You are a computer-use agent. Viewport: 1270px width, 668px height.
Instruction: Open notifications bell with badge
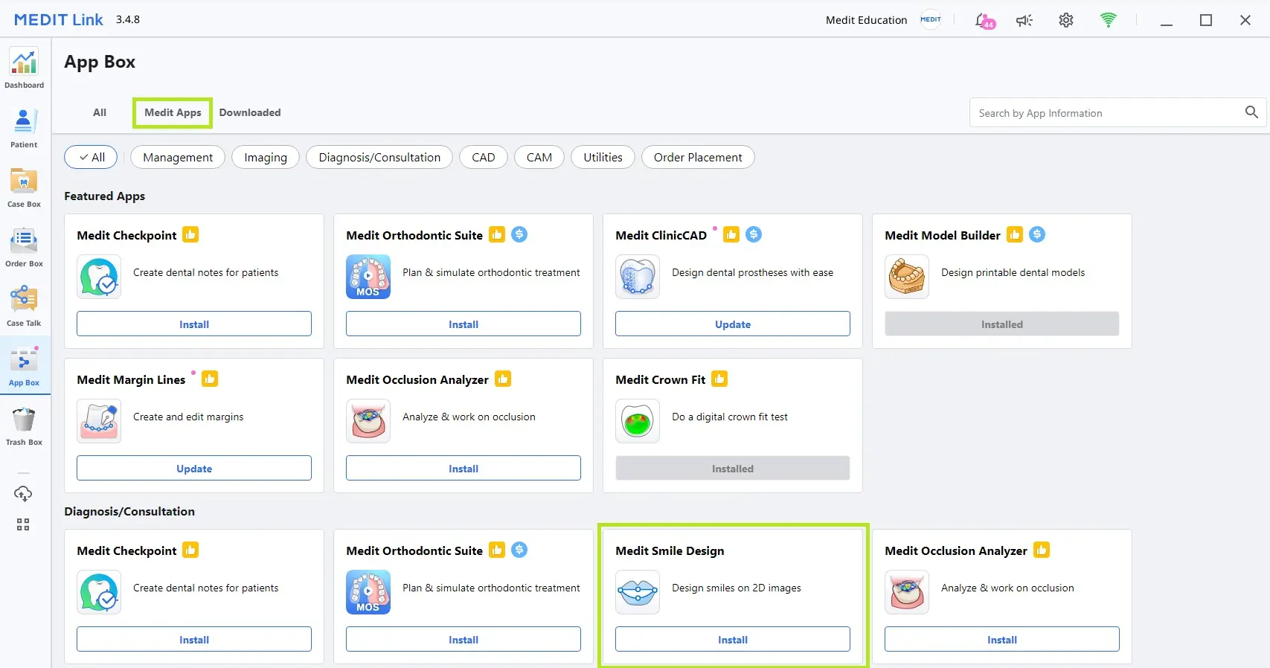984,21
